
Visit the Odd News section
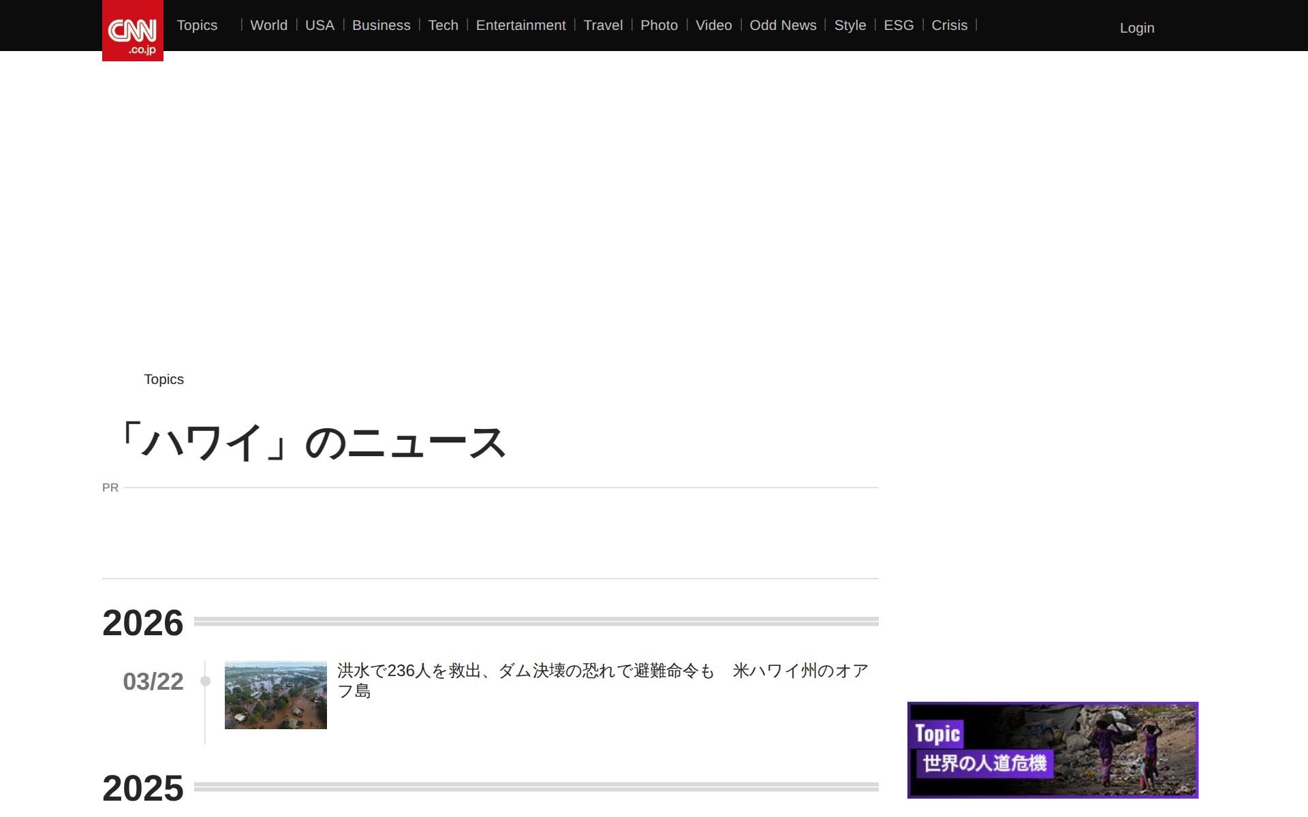click(783, 25)
